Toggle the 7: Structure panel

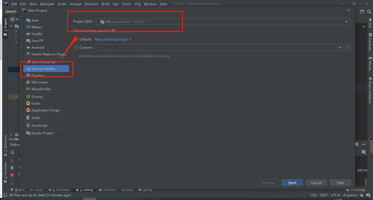5,145
